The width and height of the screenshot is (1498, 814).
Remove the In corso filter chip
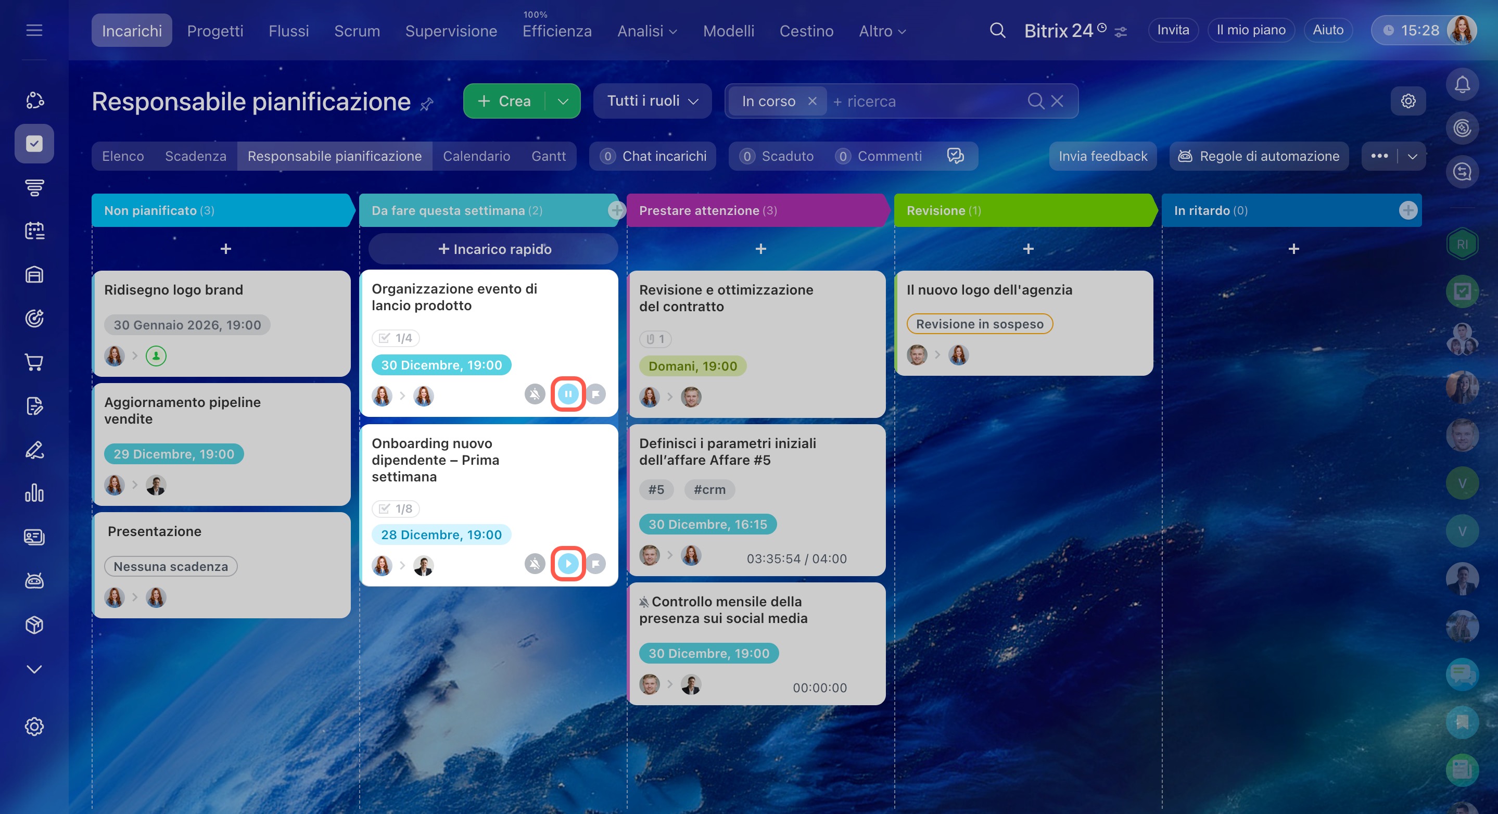pyautogui.click(x=812, y=101)
